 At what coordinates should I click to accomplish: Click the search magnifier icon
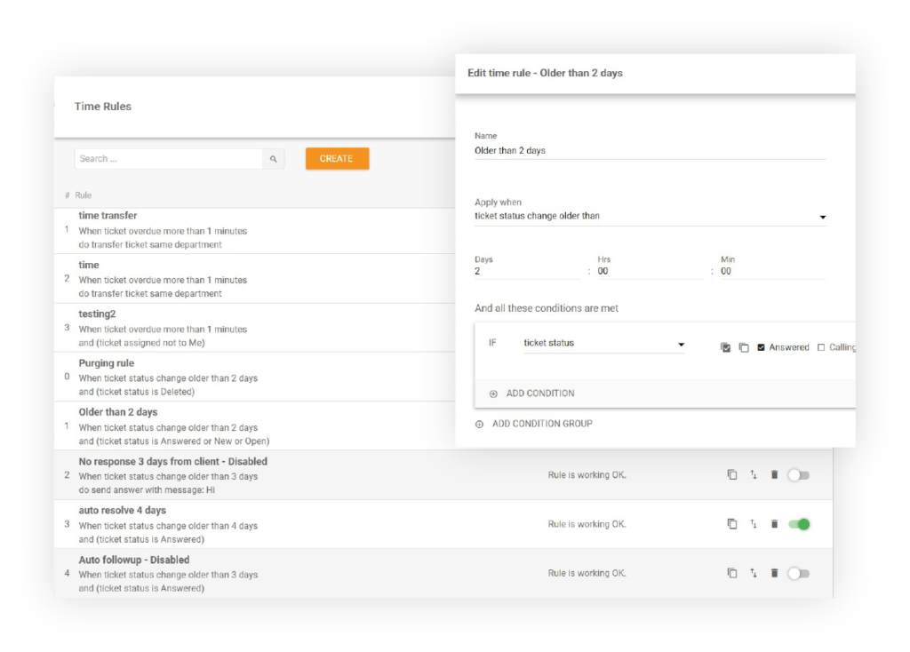(274, 158)
